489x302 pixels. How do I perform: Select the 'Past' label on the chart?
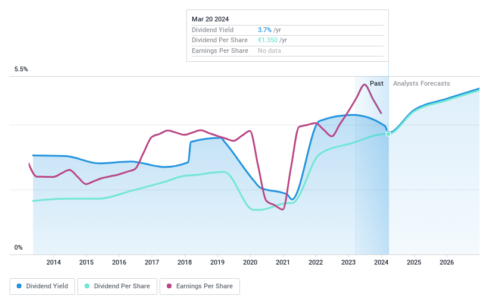point(376,83)
